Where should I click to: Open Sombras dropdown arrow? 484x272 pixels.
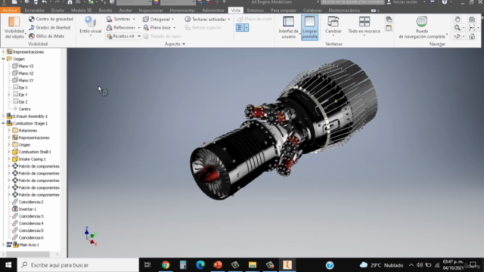tap(134, 19)
